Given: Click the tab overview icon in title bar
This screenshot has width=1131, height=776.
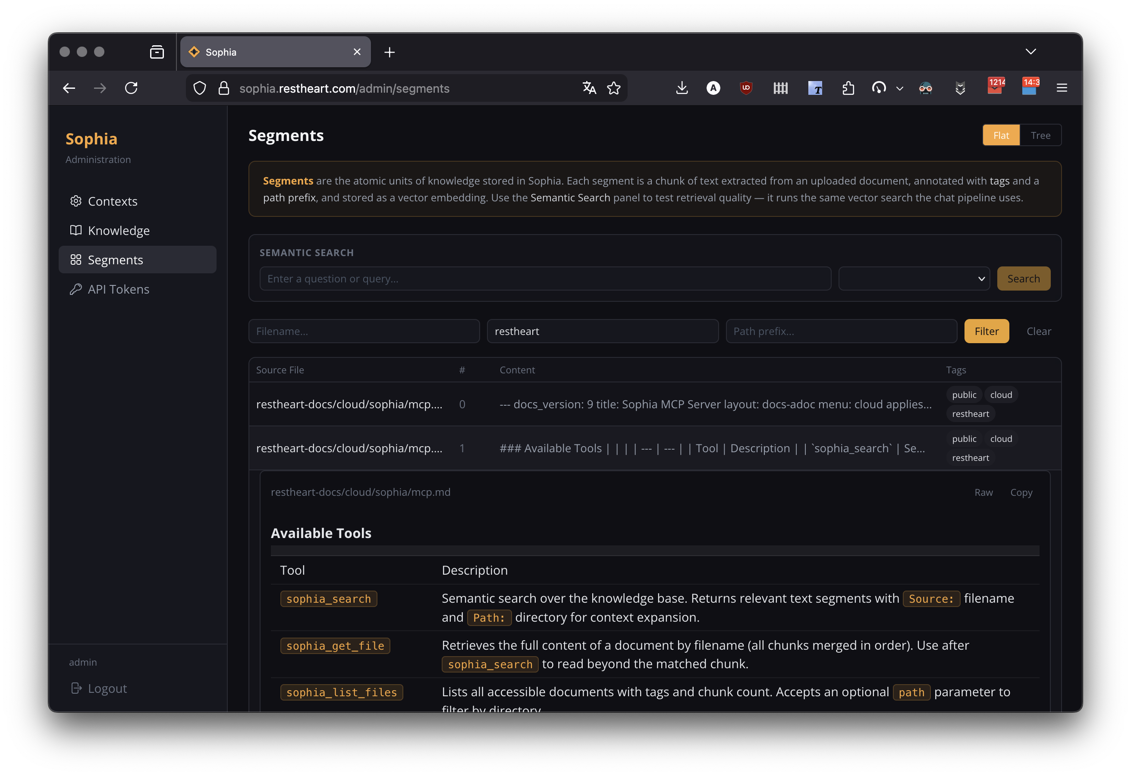Looking at the screenshot, I should coord(157,52).
